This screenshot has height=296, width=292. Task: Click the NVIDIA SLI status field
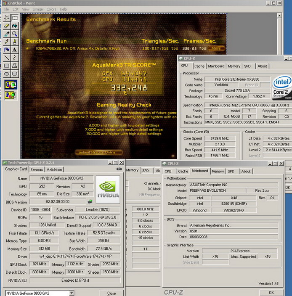click(x=75, y=280)
